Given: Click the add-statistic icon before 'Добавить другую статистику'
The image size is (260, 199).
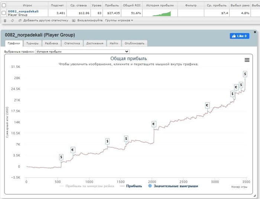Looking at the screenshot, I should point(20,20).
